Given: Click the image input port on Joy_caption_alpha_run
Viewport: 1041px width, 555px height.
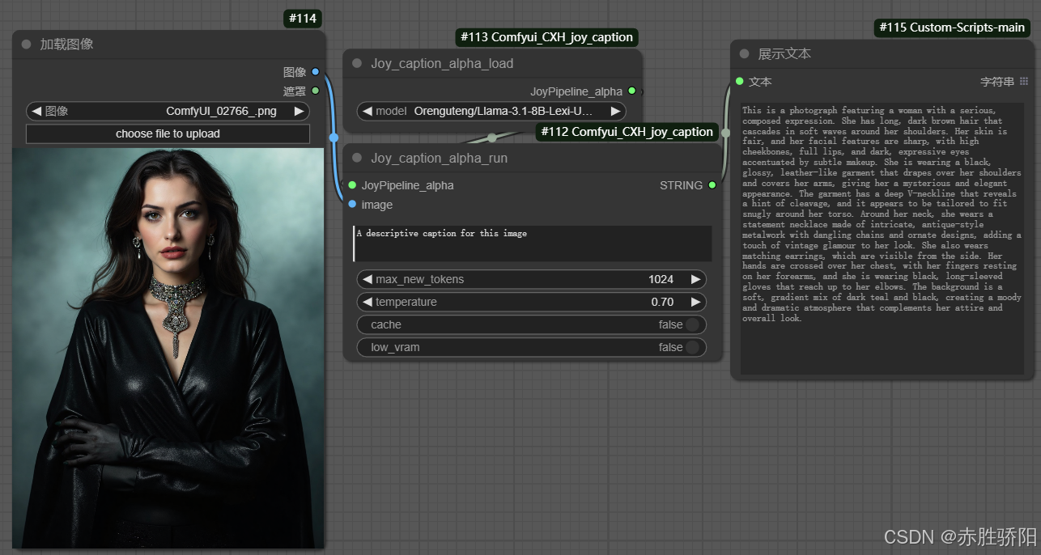Looking at the screenshot, I should (x=352, y=205).
